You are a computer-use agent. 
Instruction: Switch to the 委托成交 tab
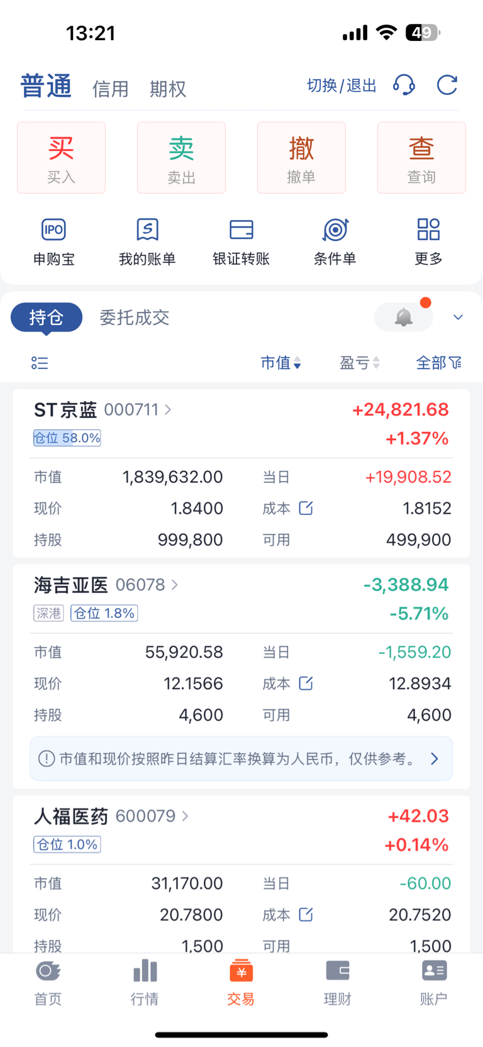[135, 318]
